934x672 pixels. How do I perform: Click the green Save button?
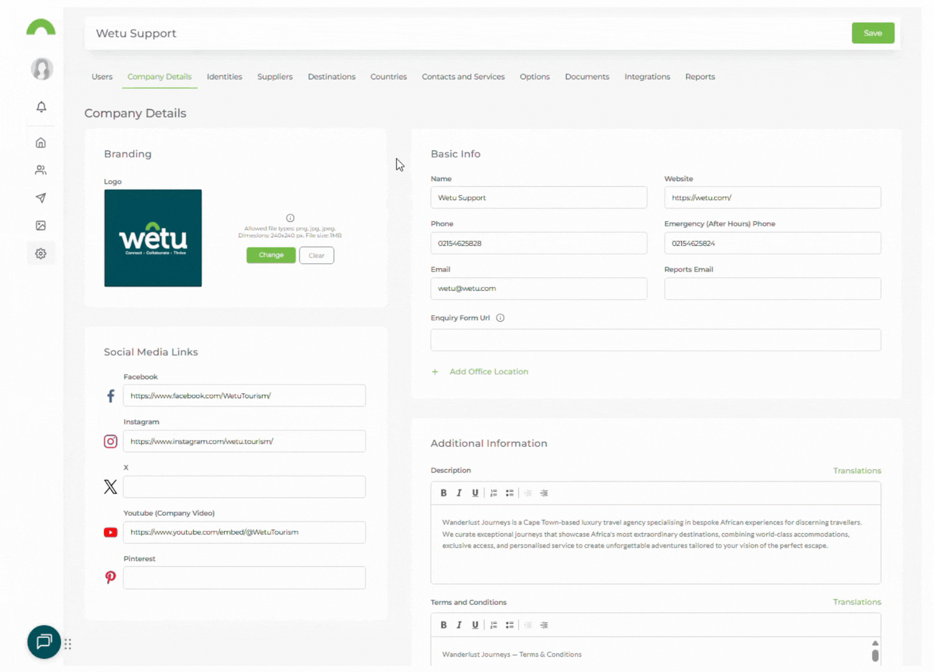point(873,33)
